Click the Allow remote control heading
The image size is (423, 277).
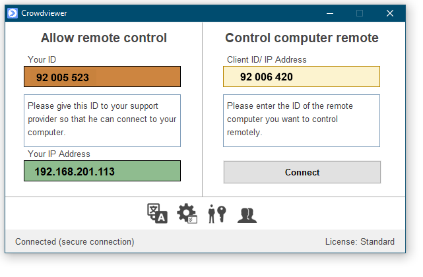104,38
